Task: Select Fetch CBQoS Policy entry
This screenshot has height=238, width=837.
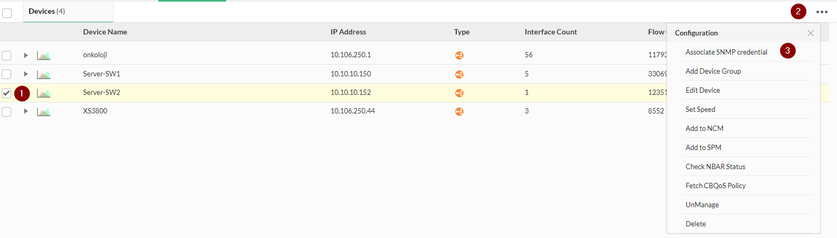Action: pyautogui.click(x=715, y=186)
